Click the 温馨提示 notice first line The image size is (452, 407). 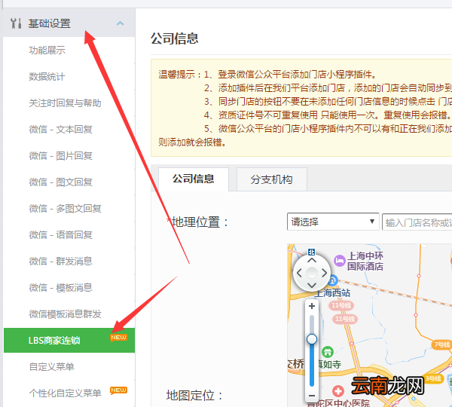point(267,75)
